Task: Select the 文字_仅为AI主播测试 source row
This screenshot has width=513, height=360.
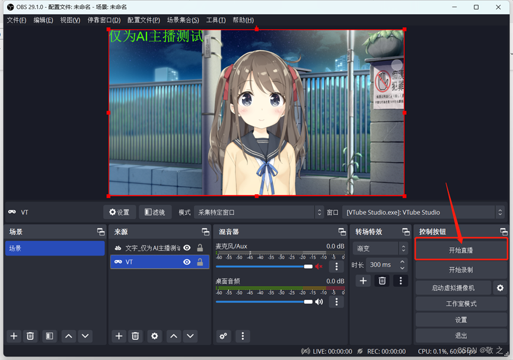Action: pos(160,248)
